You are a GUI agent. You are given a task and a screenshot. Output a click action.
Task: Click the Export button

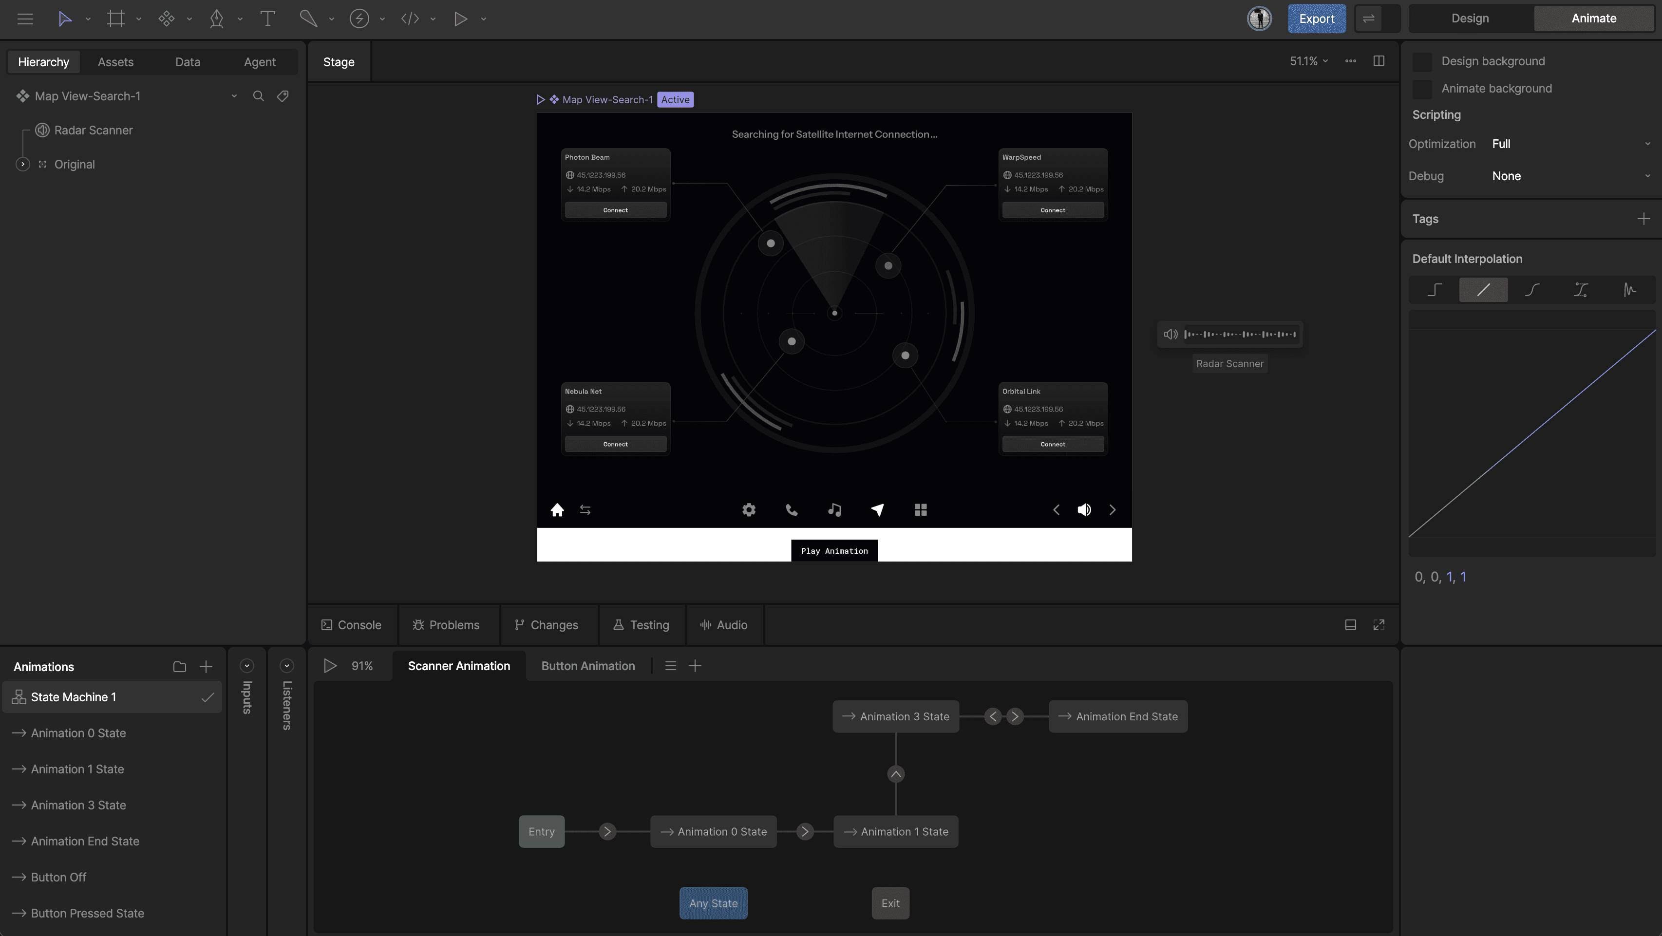click(1316, 19)
